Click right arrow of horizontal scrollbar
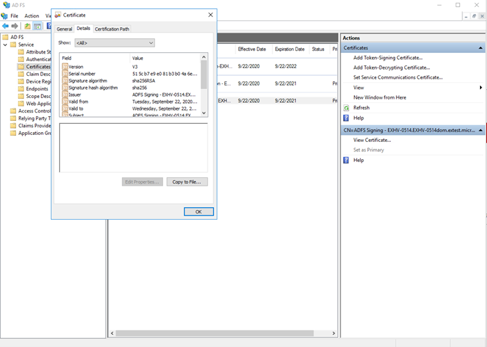 tap(334, 333)
